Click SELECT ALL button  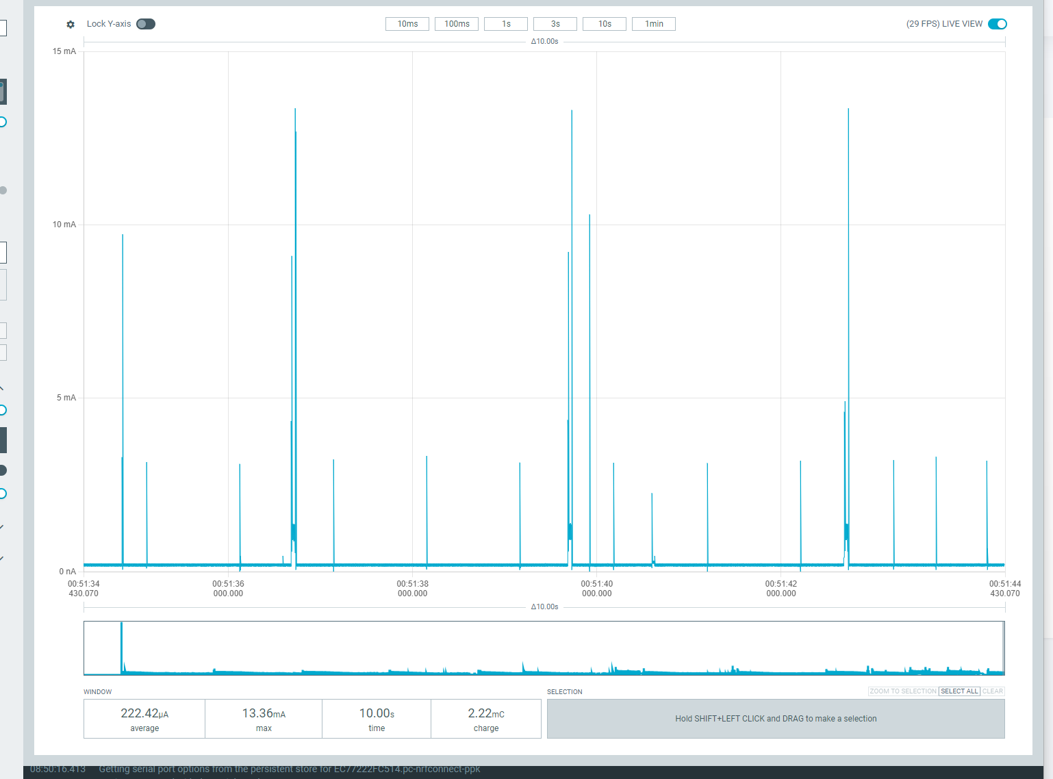[959, 691]
